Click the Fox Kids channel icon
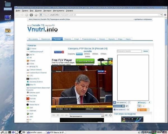 28,99
